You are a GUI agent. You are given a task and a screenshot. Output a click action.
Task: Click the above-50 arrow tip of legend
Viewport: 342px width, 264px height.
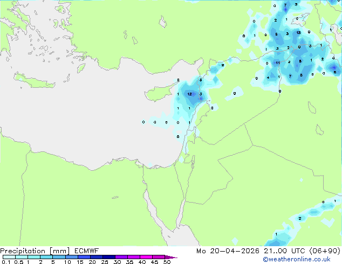click(171, 257)
